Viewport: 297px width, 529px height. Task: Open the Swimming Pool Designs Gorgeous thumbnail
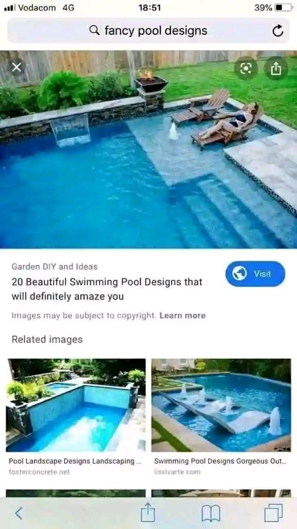click(221, 405)
